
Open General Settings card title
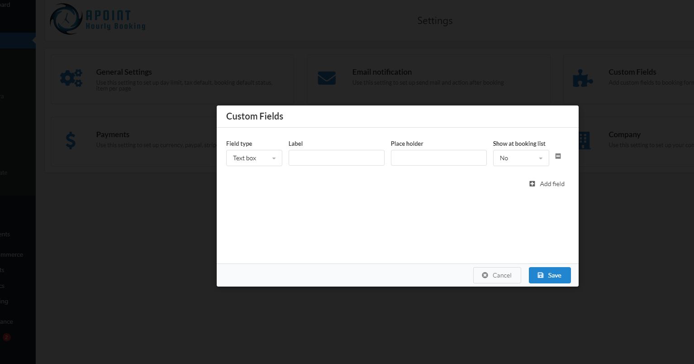coord(124,72)
